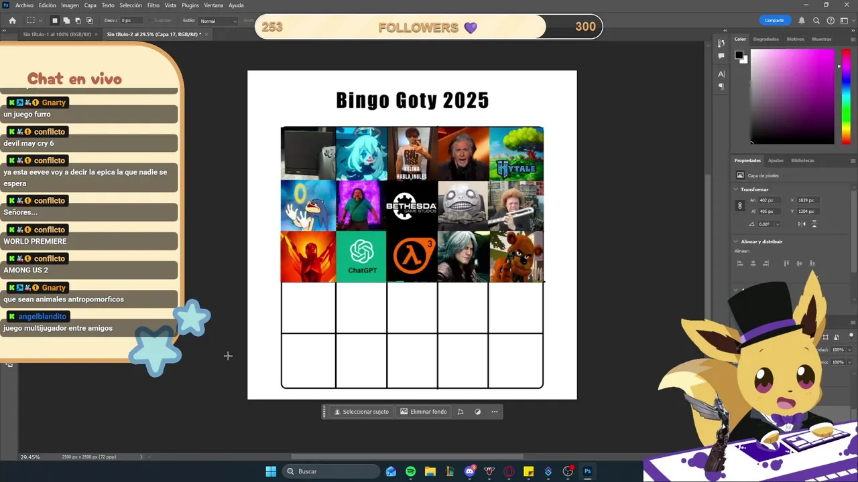Click the hue spectrum slider
Viewport: 858px width, 482px height.
846,96
